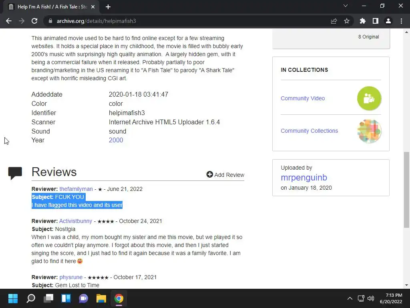Click the Community Collections thumbnail

[369, 131]
